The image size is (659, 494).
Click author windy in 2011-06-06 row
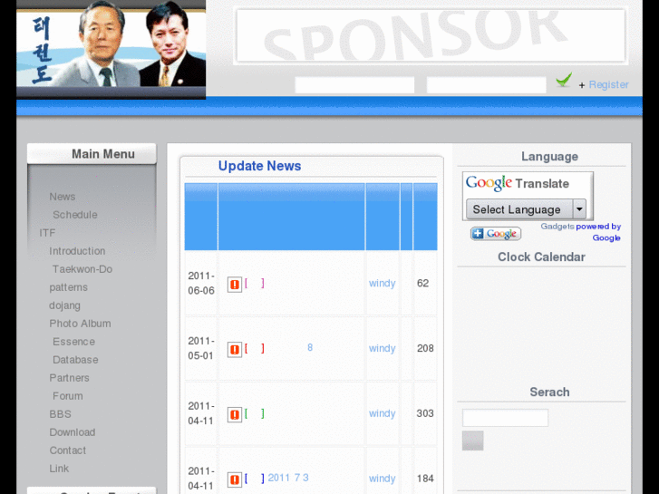coord(382,284)
